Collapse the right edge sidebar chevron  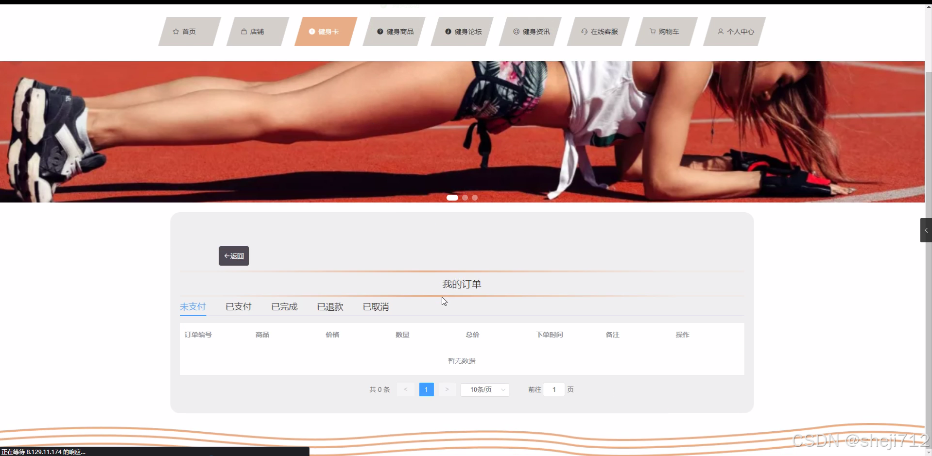pos(926,230)
